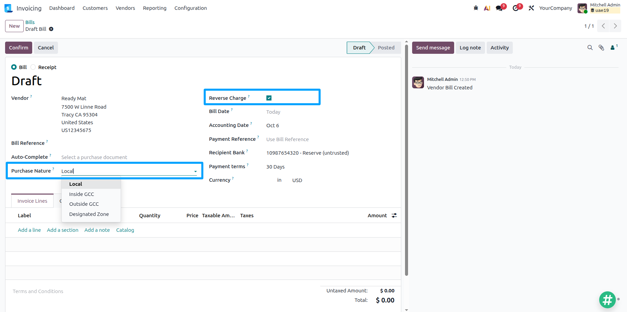Open the AI assistant icon
Screen dimensions: 627x312
point(487,8)
